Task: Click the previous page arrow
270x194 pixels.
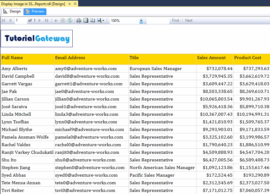Action: point(10,20)
